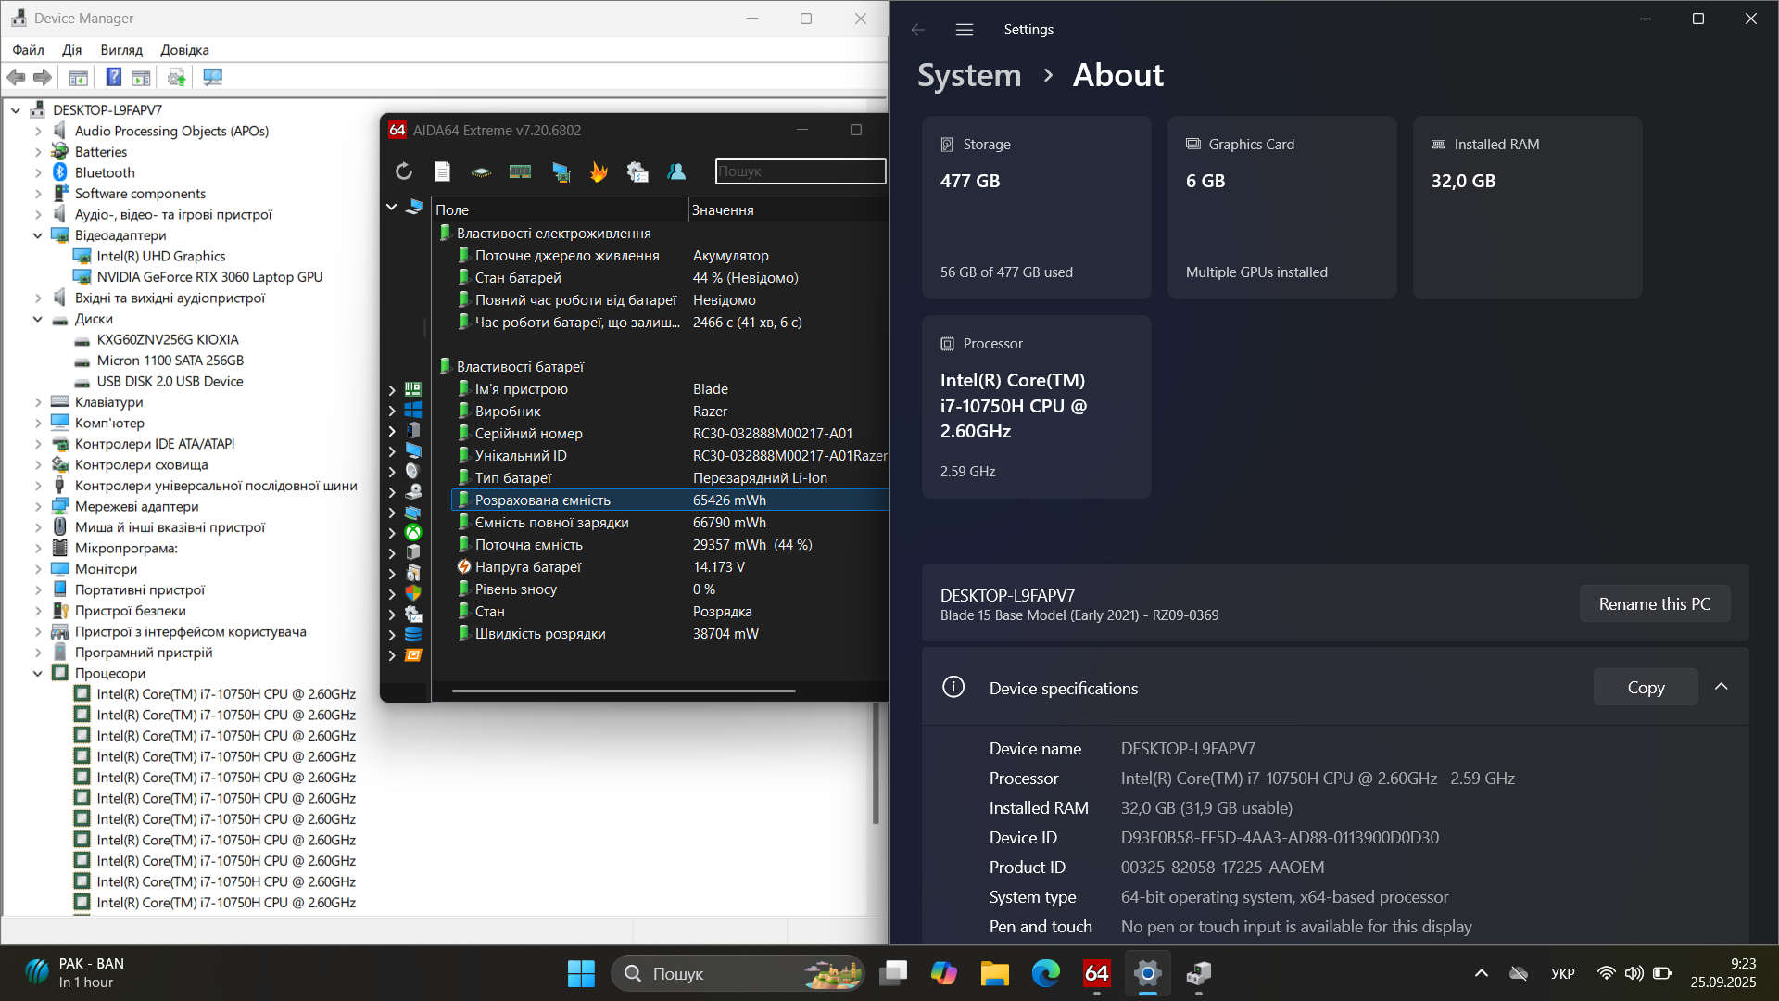
Task: Open the AIDA64 report document icon
Action: tap(442, 171)
